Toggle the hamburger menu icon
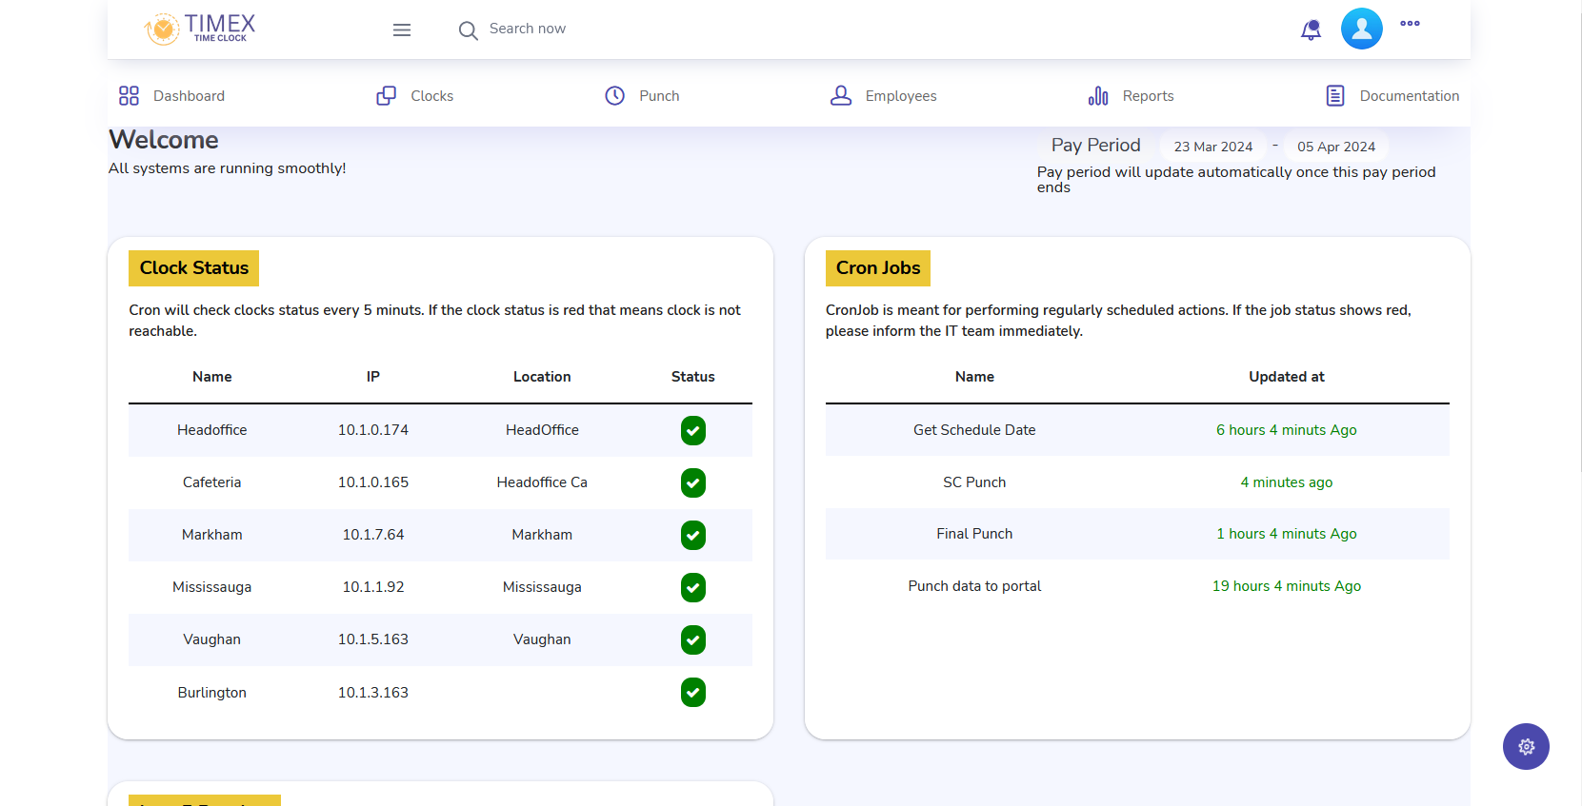The image size is (1582, 806). tap(402, 30)
